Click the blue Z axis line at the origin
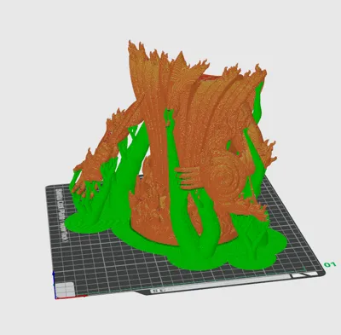 pos(54,284)
